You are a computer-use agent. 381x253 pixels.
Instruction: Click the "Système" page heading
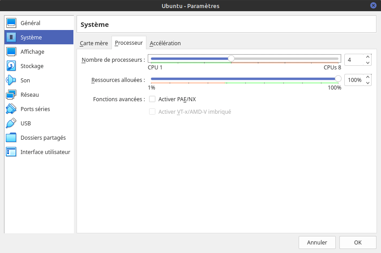94,25
